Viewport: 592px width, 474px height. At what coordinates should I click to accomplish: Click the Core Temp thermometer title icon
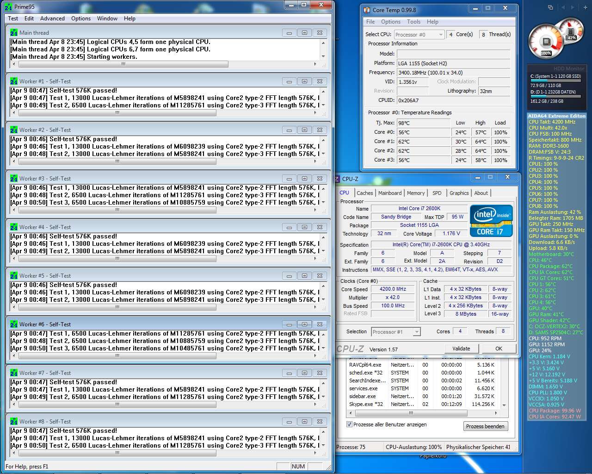(367, 10)
